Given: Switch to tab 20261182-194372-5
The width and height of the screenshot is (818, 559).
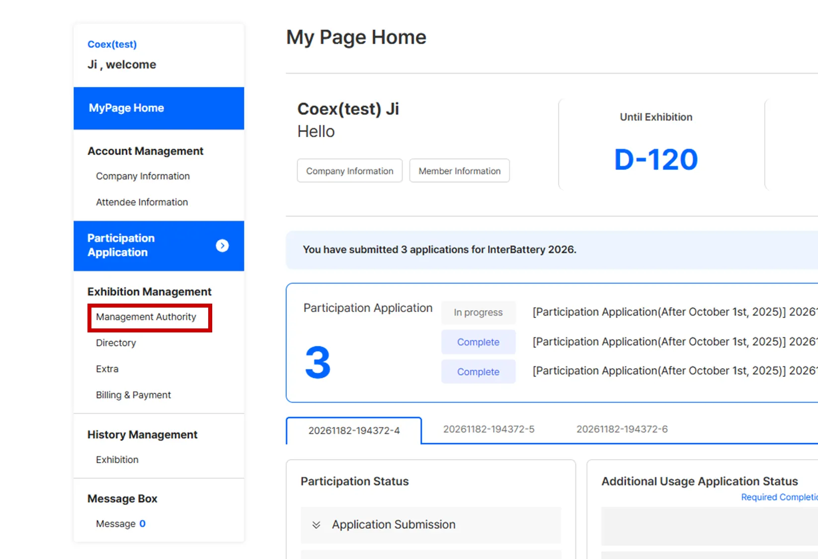Looking at the screenshot, I should [x=489, y=429].
